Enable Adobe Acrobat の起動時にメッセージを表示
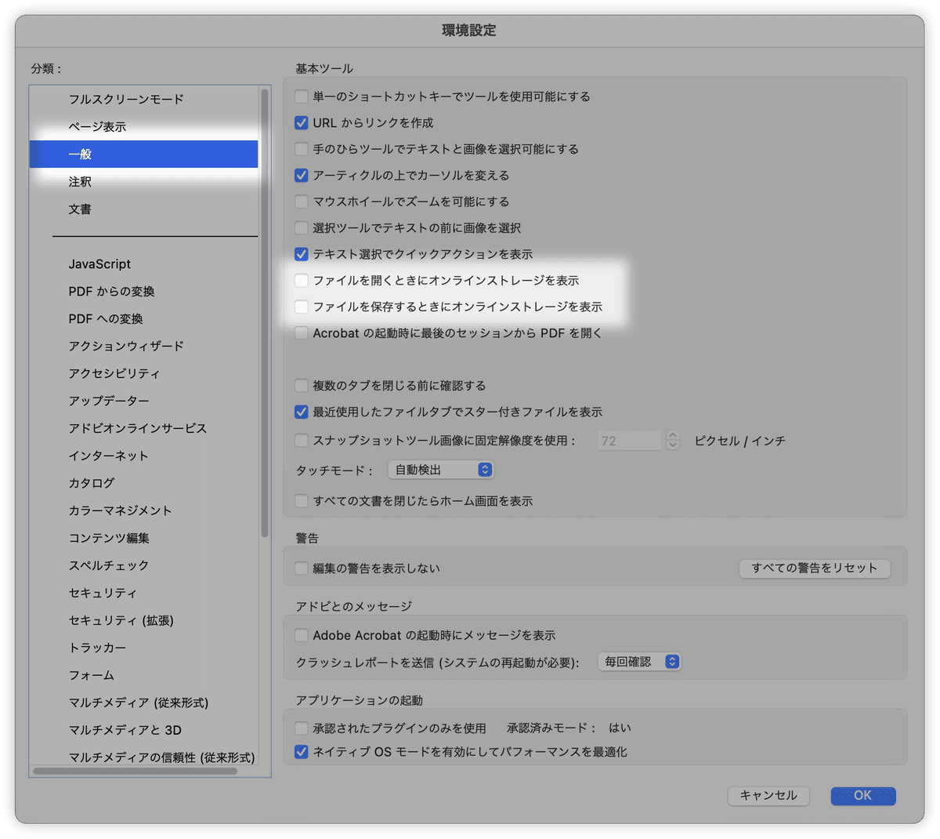 coord(302,635)
